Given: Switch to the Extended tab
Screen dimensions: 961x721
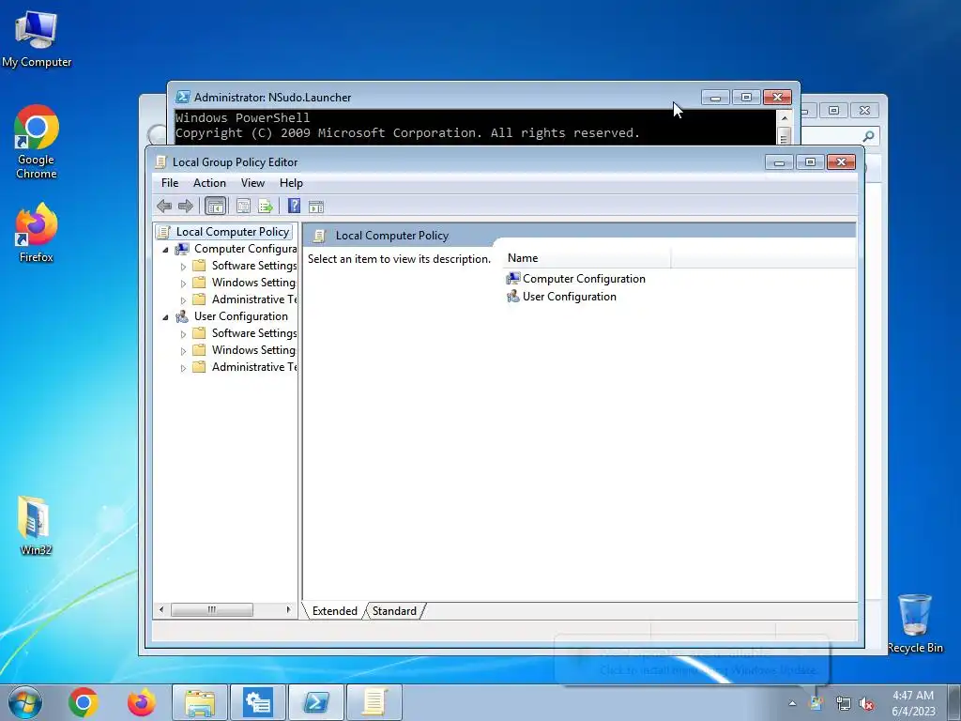Looking at the screenshot, I should click(x=335, y=610).
